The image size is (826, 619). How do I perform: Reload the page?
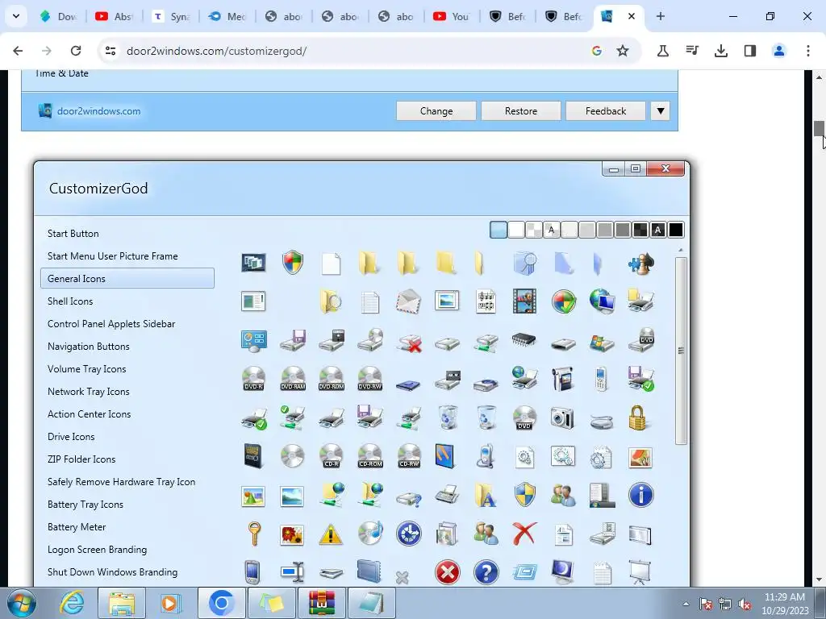click(76, 51)
